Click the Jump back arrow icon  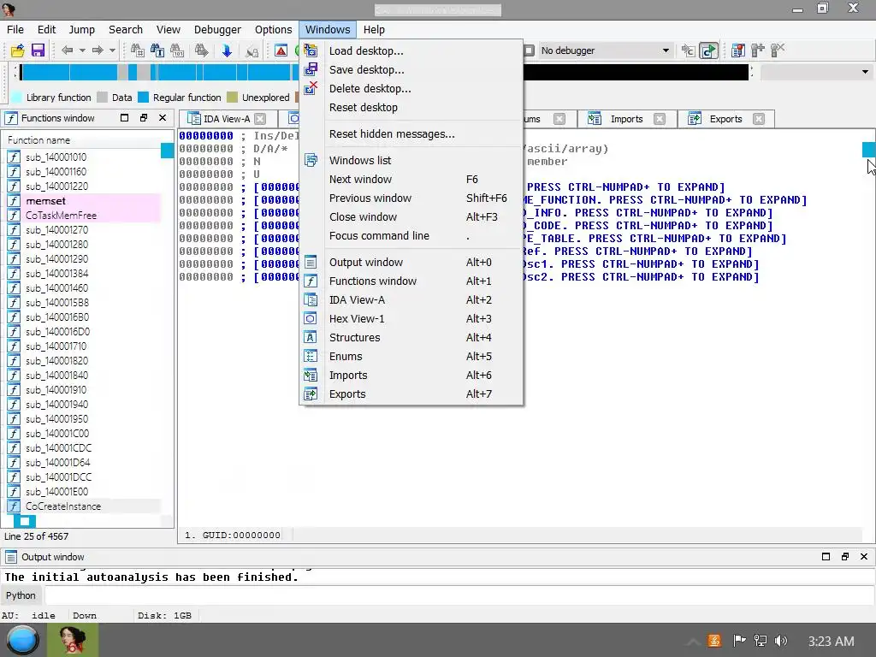coord(67,50)
